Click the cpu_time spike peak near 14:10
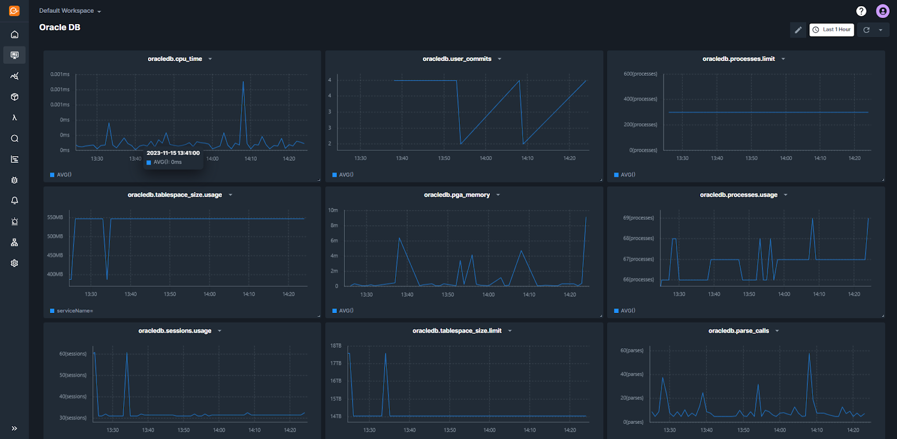The height and width of the screenshot is (439, 897). click(243, 82)
